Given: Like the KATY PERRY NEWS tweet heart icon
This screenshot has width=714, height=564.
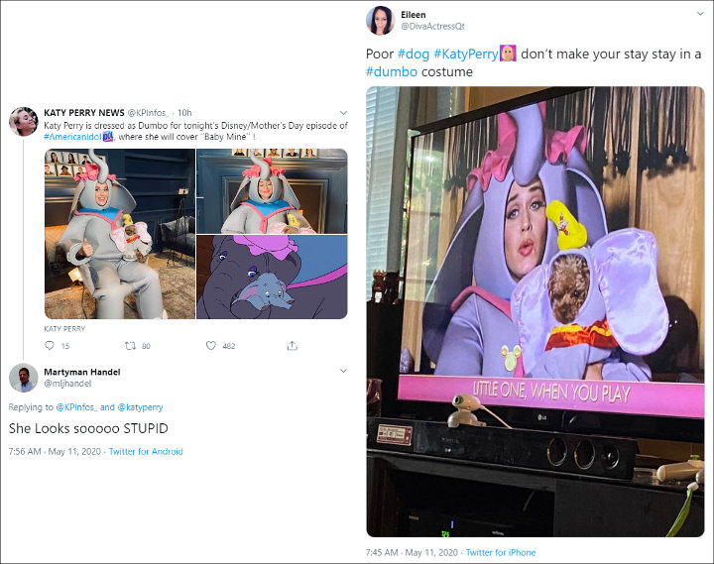Looking at the screenshot, I should [211, 346].
